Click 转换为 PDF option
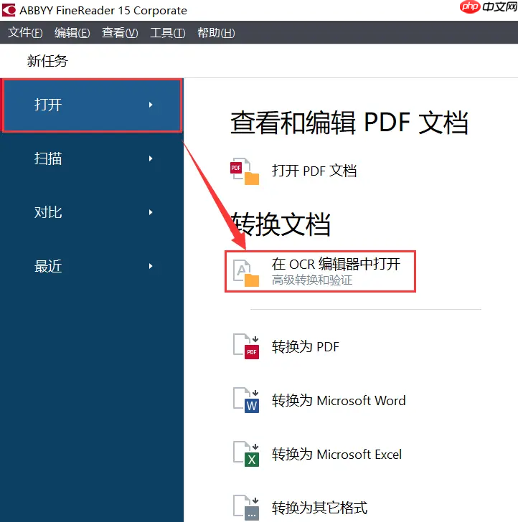 click(306, 346)
